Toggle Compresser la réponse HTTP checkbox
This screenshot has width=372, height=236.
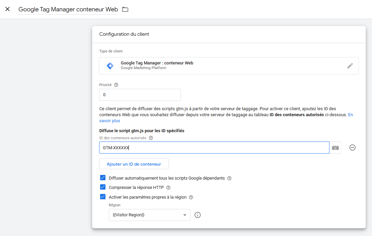tap(103, 187)
